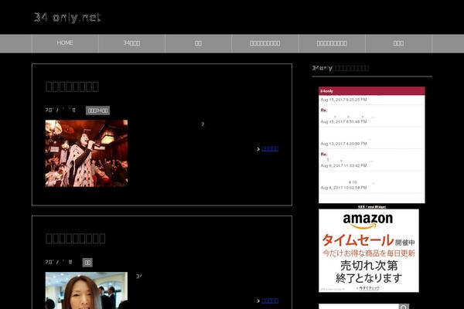Open the singer photo thumbnail in first post
Image resolution: width=464 pixels, height=309 pixels.
[x=87, y=153]
